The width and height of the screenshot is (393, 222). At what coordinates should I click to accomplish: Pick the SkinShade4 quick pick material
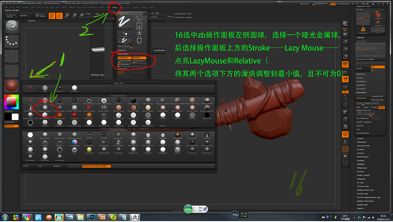coord(74,89)
